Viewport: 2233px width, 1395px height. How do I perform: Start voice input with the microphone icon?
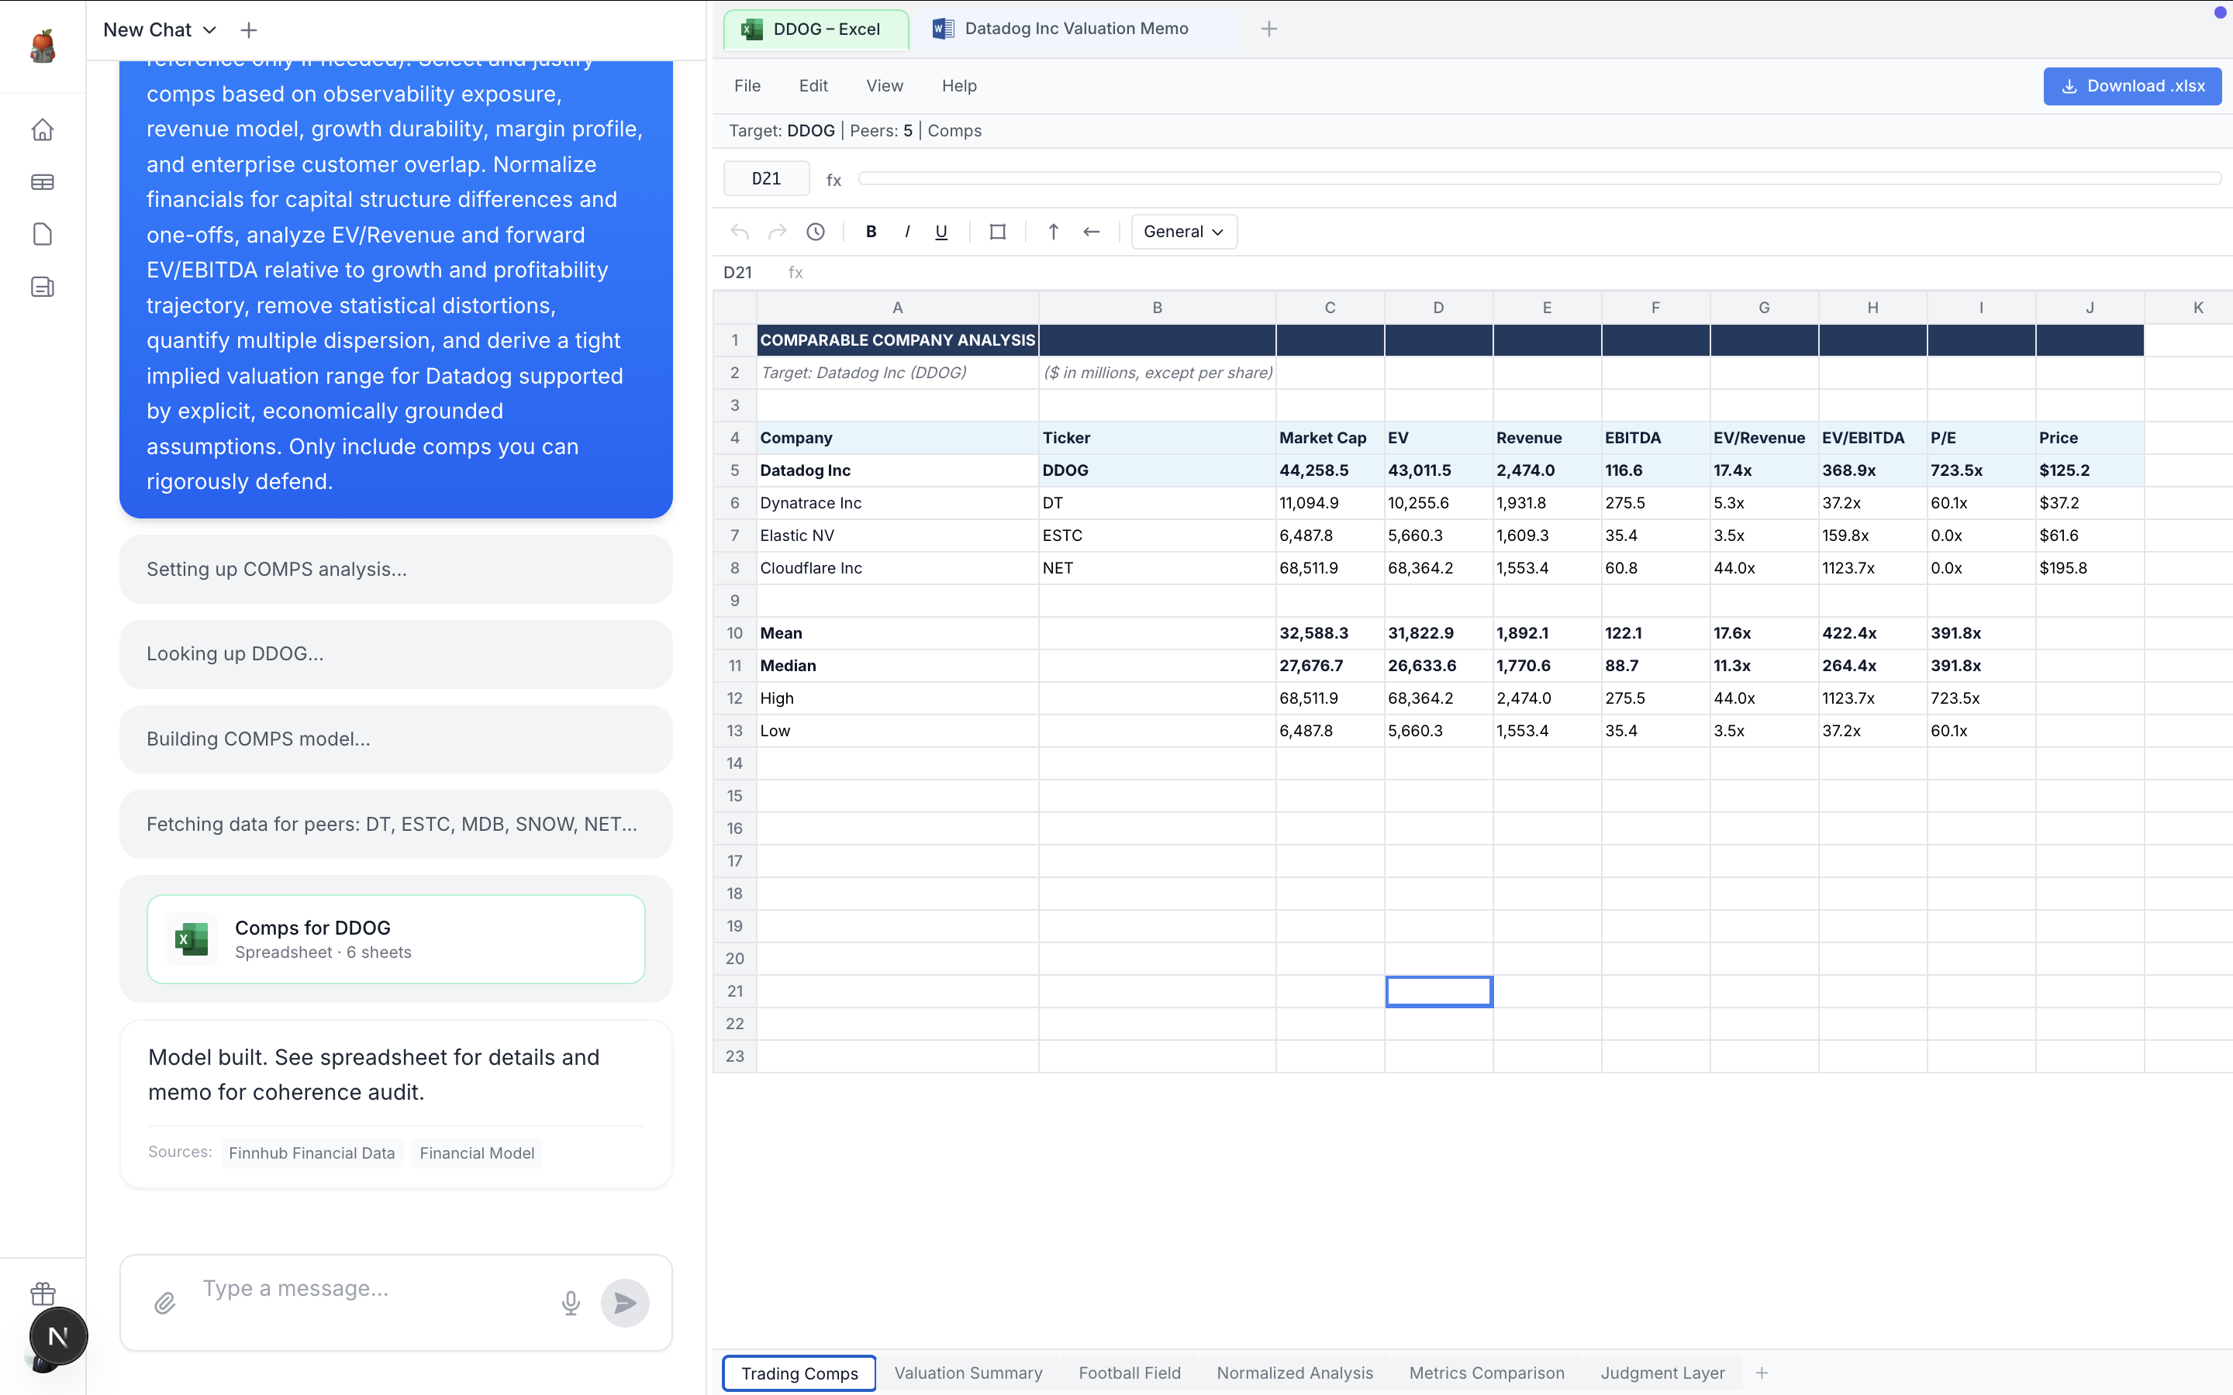570,1303
